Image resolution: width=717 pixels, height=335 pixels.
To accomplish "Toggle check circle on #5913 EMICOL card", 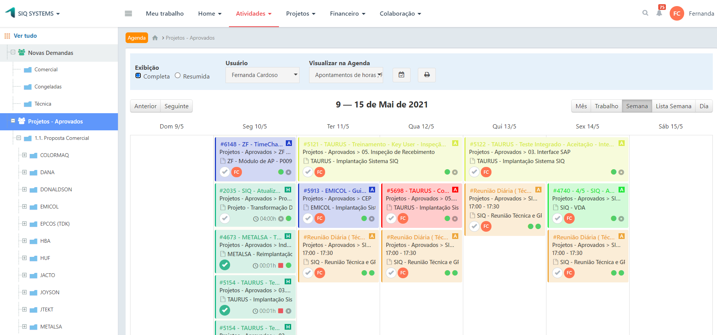I will click(x=308, y=218).
